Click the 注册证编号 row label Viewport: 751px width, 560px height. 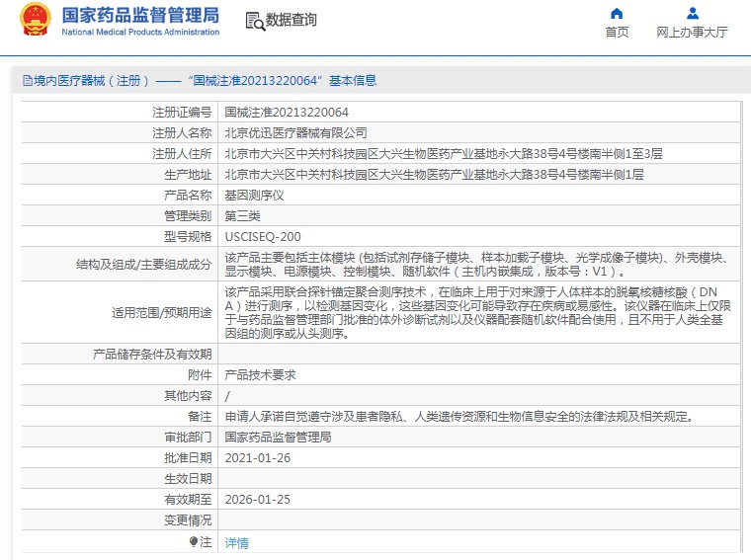click(182, 113)
